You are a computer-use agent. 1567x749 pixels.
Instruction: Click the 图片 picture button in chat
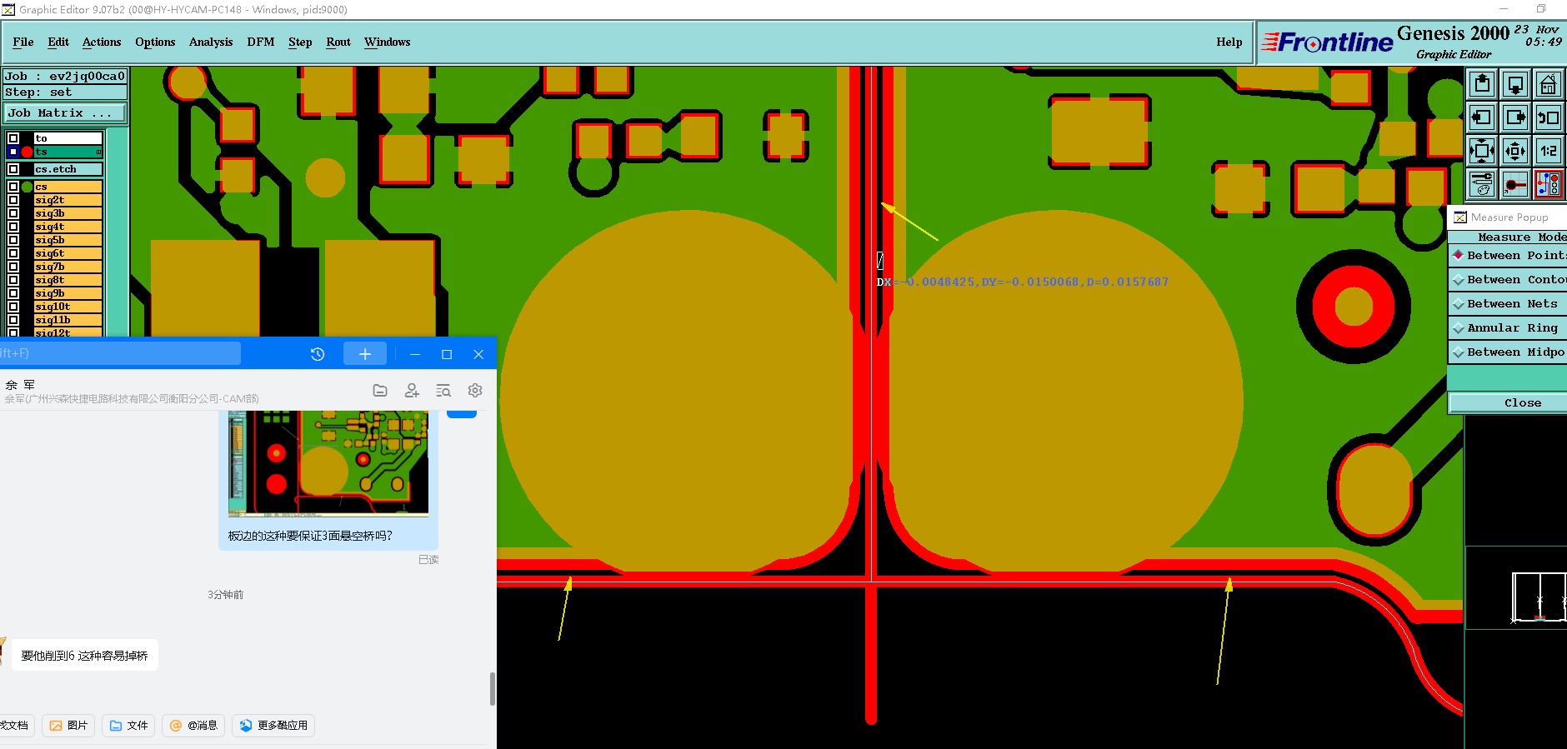[68, 726]
